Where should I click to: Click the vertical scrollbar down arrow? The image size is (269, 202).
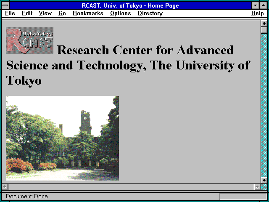(x=264, y=180)
